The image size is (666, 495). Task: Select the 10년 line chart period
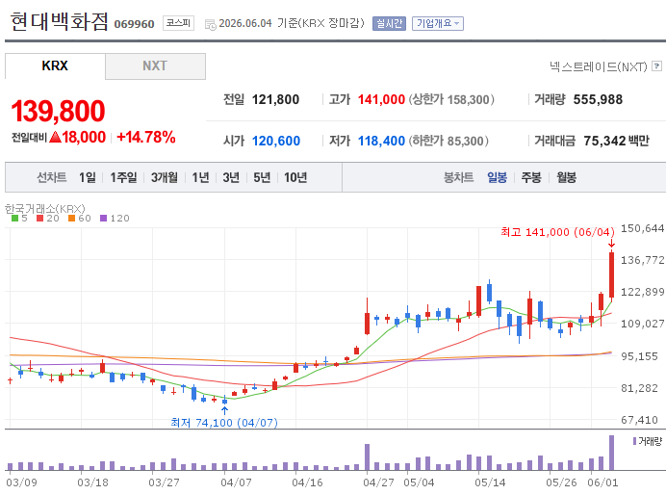point(295,177)
